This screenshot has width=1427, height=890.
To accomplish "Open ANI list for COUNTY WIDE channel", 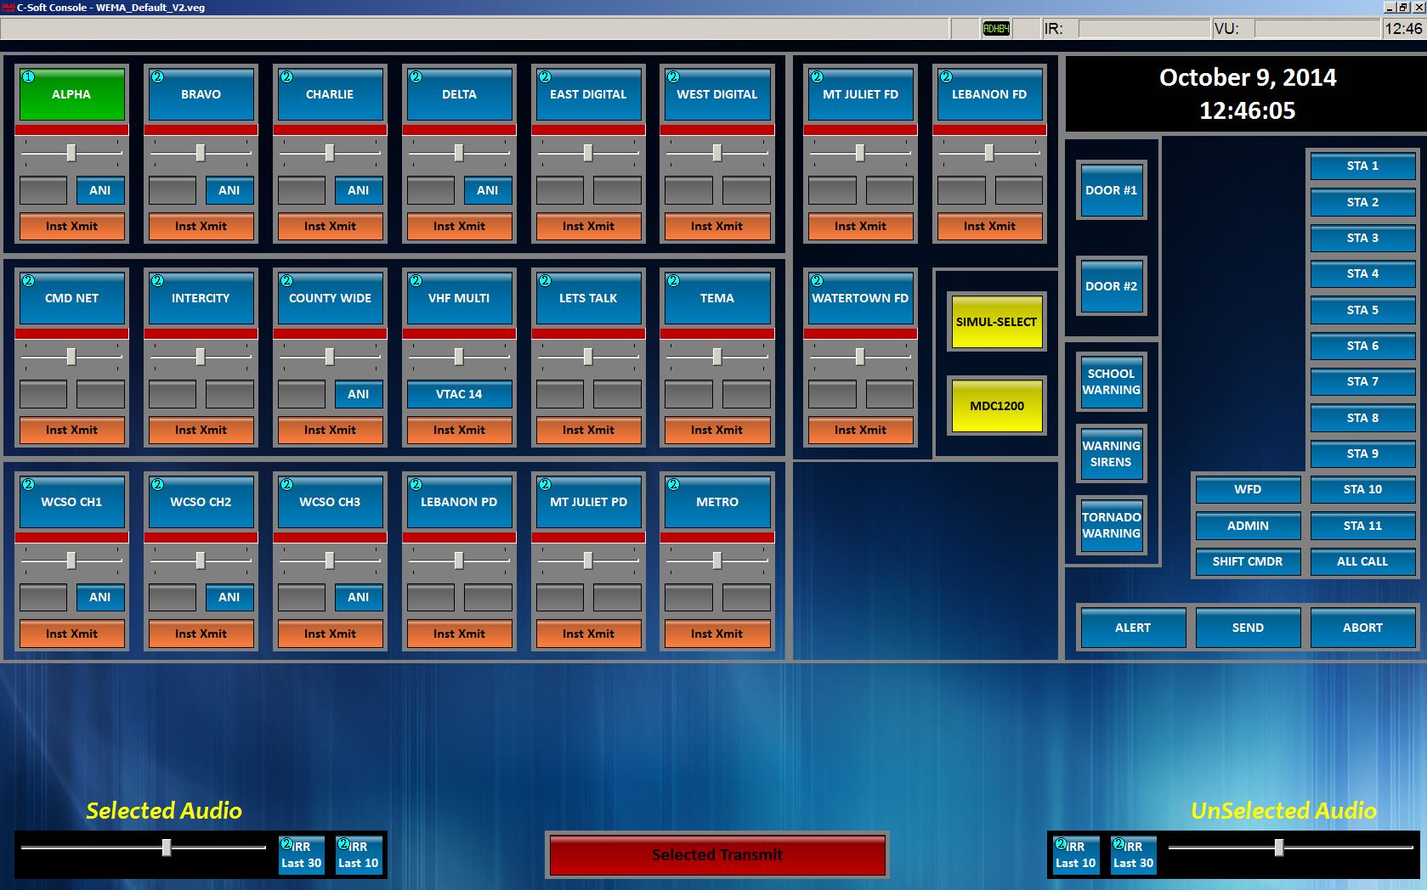I will [358, 394].
